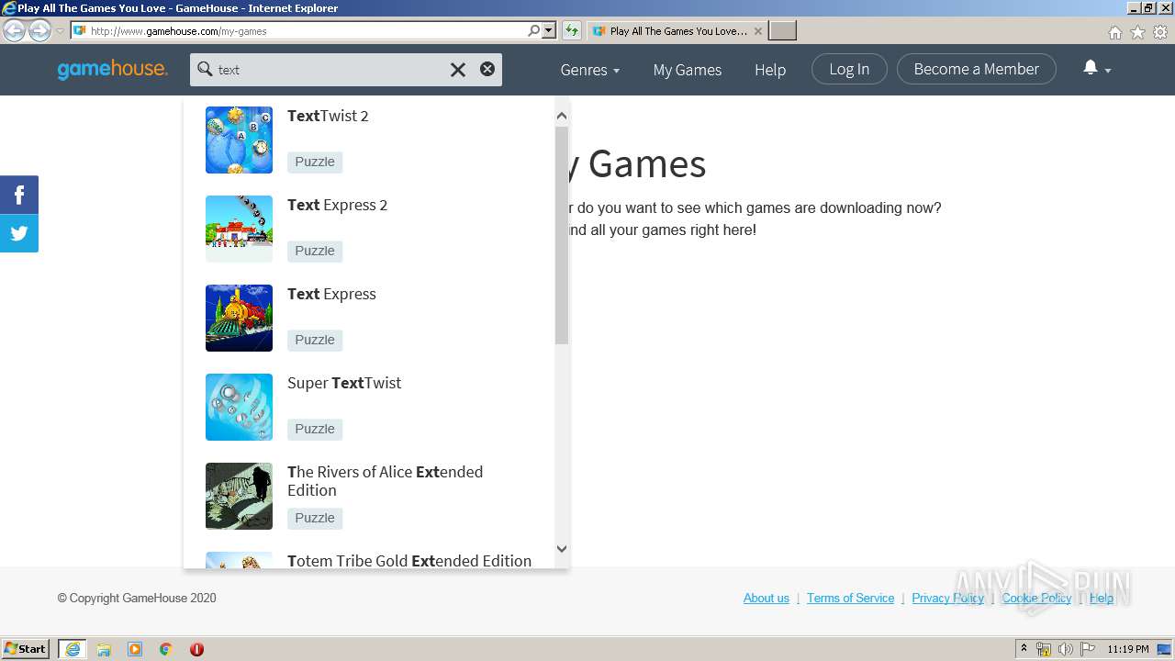
Task: Open the media player taskbar icon
Action: point(135,649)
